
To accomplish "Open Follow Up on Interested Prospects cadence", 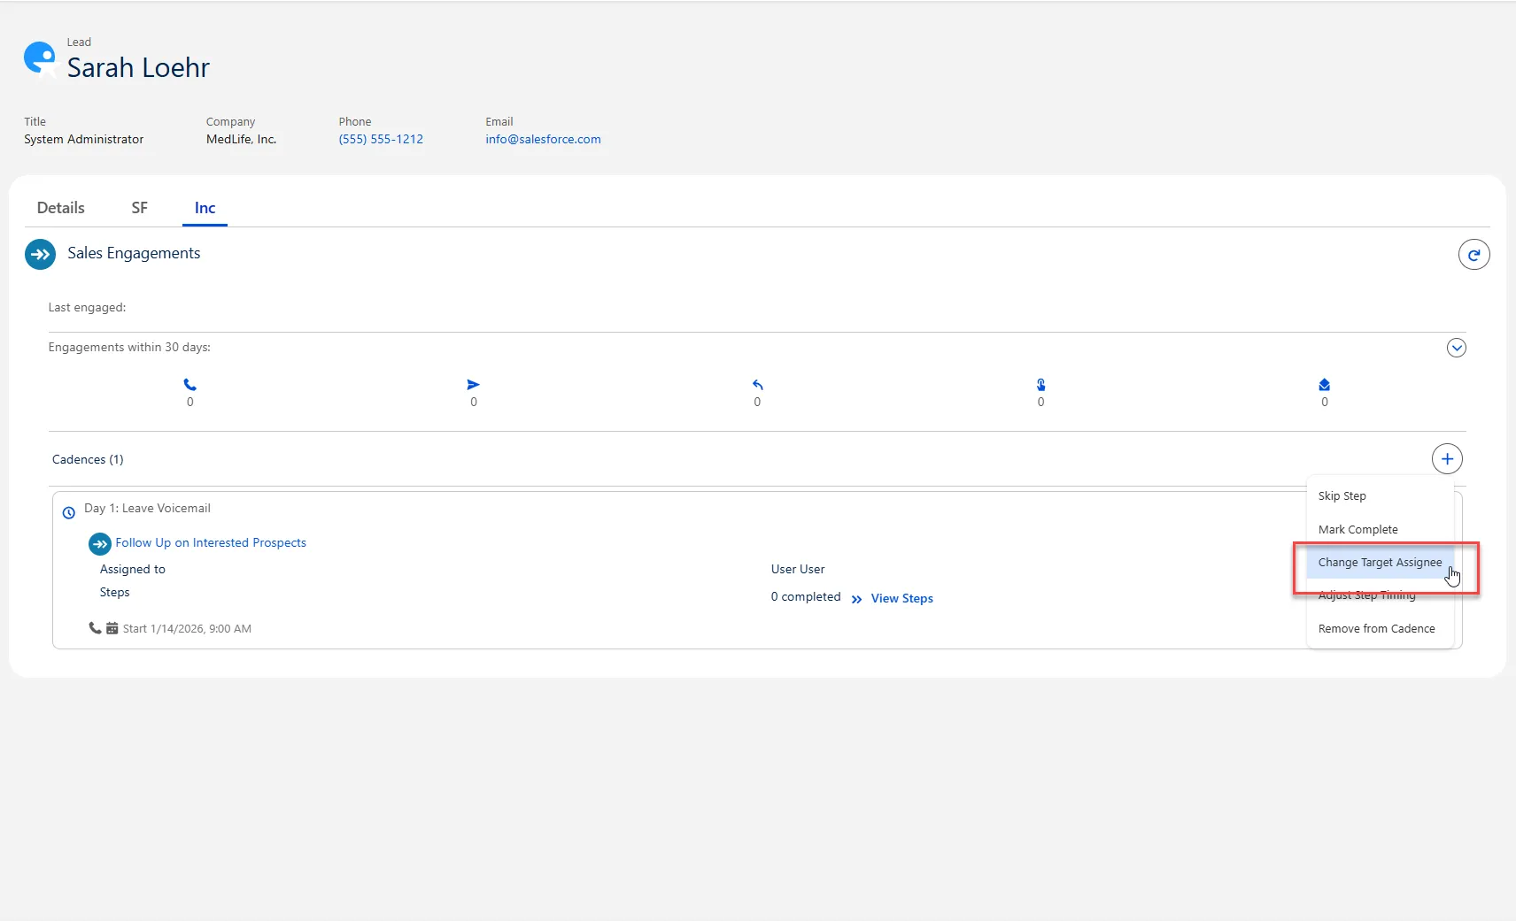I will 210,543.
